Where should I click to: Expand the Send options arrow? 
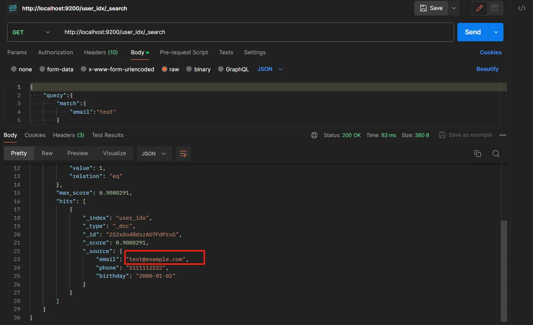click(496, 32)
